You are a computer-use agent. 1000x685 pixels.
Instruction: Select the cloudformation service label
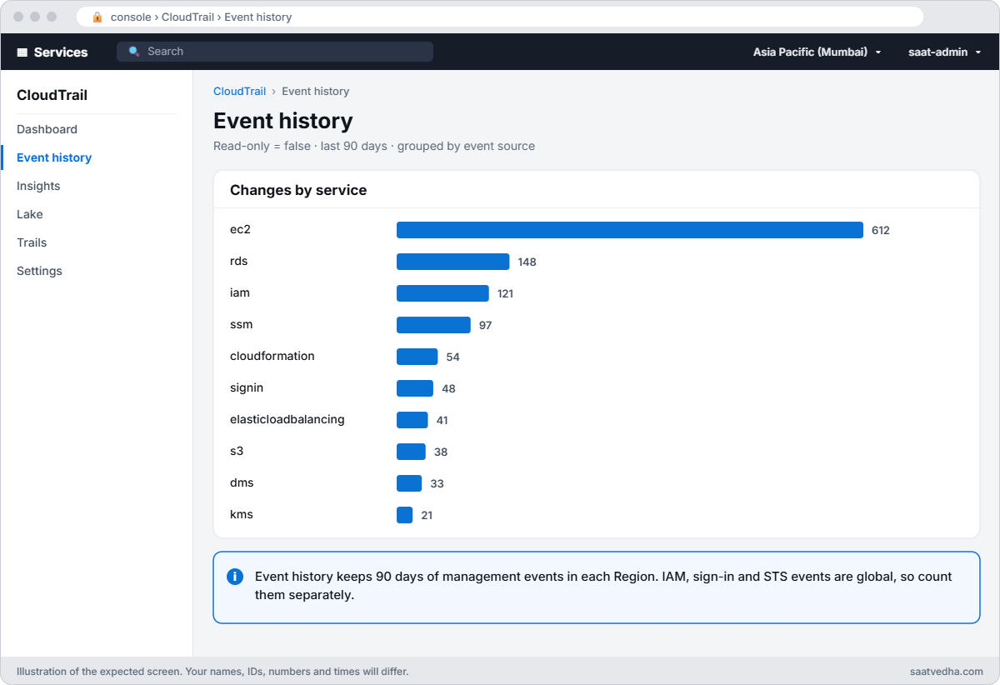[x=272, y=356]
